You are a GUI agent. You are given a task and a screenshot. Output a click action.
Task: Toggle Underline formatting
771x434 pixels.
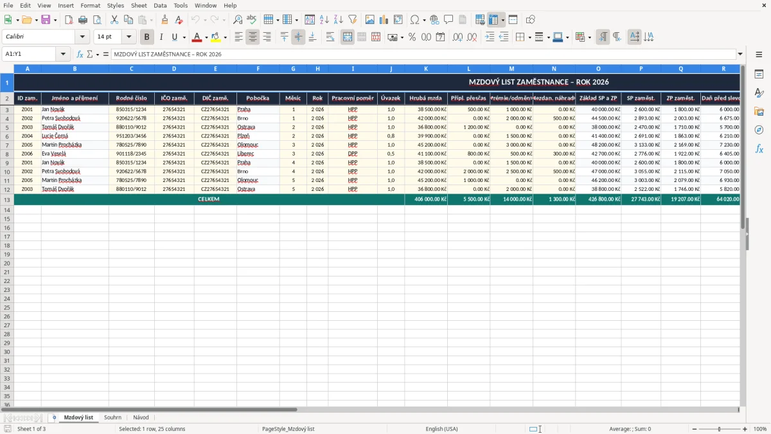174,37
